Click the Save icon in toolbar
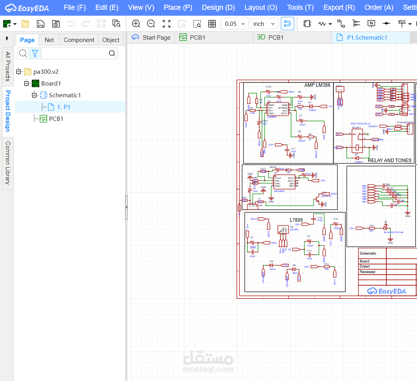 click(x=40, y=24)
